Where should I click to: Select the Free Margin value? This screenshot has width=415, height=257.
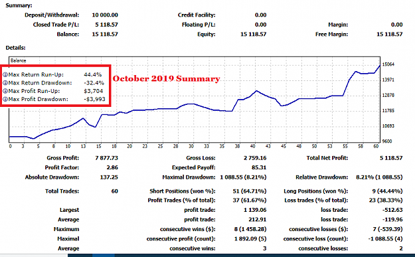(x=389, y=34)
